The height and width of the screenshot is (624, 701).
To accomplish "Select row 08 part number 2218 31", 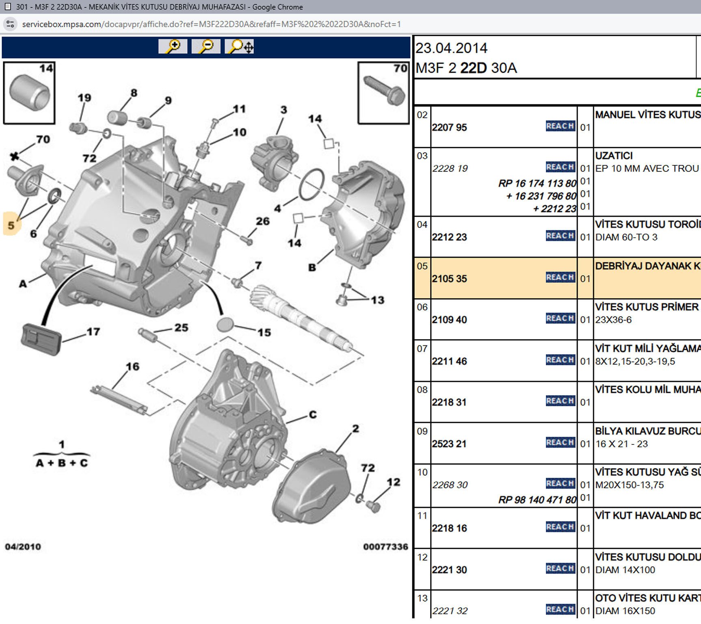I will pyautogui.click(x=449, y=402).
